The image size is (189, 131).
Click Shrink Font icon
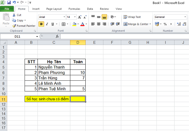point(85,17)
